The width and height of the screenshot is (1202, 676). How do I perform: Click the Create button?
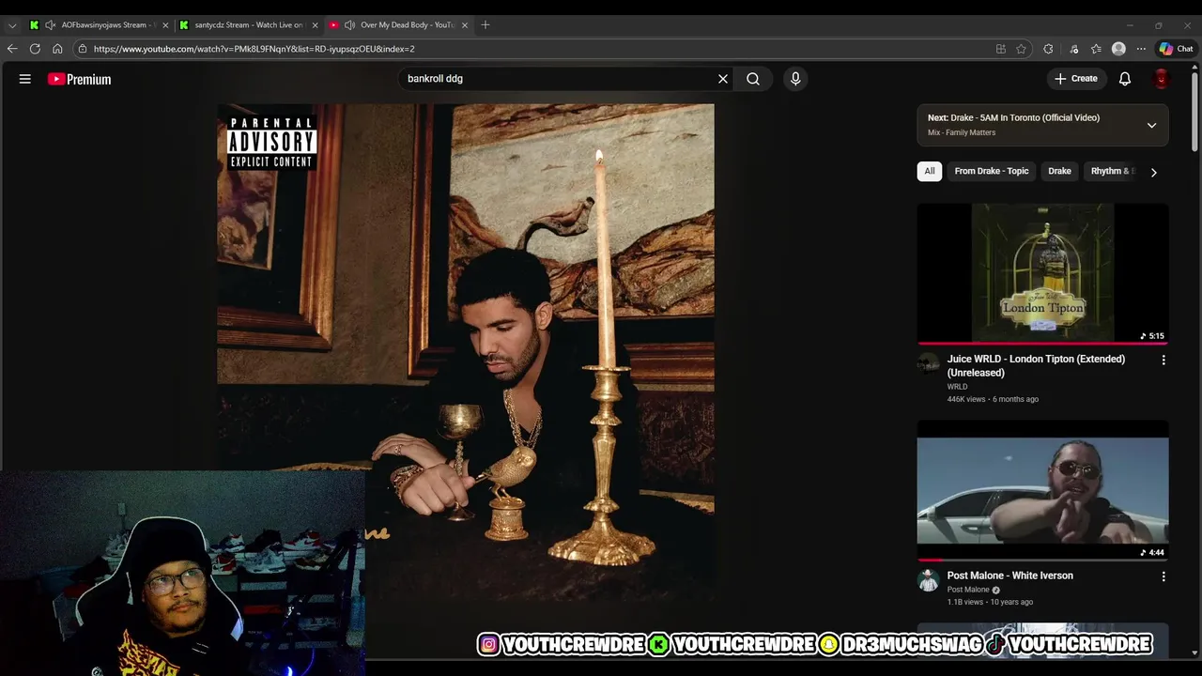coord(1076,79)
